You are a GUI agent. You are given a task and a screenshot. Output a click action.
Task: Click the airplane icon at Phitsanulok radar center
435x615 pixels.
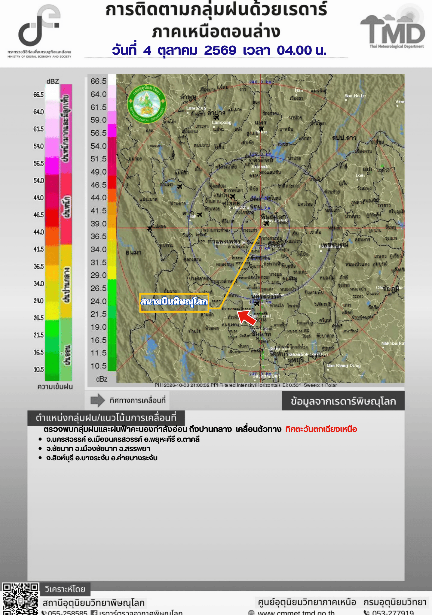click(266, 223)
